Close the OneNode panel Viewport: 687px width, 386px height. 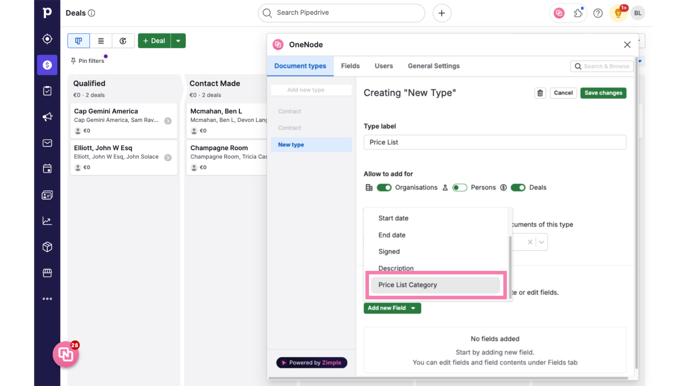pyautogui.click(x=627, y=45)
